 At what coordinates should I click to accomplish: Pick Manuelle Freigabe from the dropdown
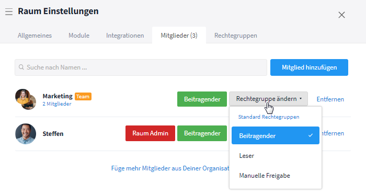click(276, 176)
